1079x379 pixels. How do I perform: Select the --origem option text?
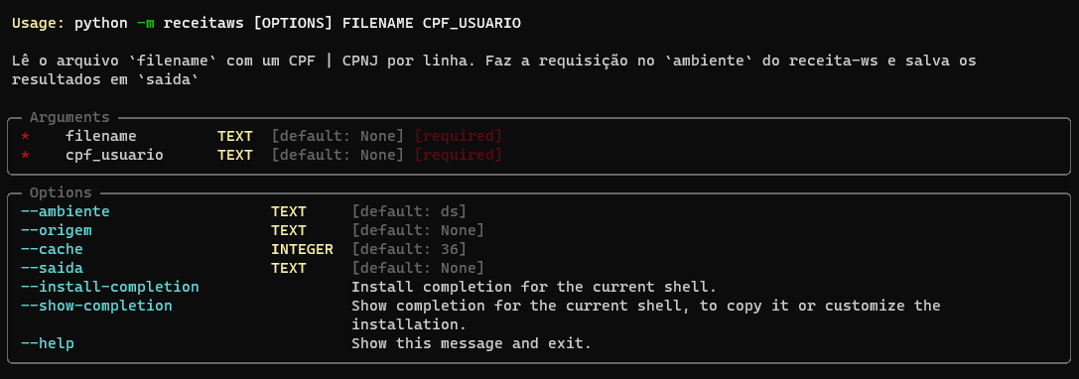[57, 230]
